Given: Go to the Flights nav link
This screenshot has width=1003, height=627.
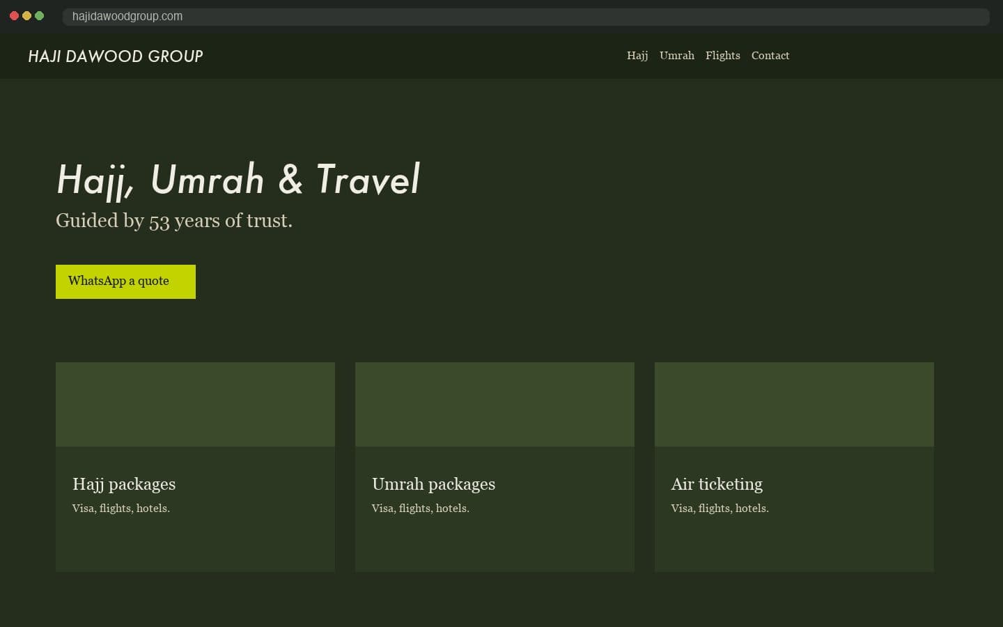Looking at the screenshot, I should [722, 56].
